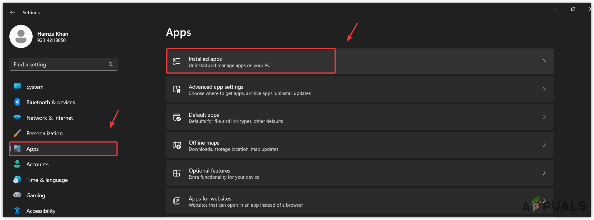This screenshot has height=220, width=594.
Task: Open the Accounts settings page
Action: (x=37, y=164)
